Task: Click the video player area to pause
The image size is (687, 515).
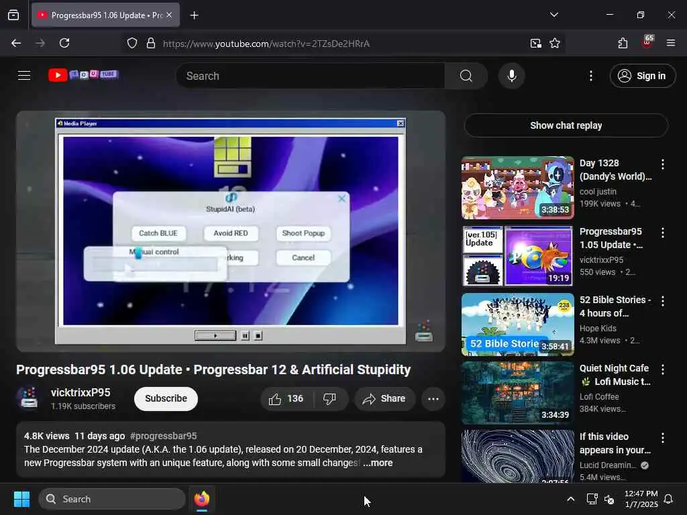Action: tap(231, 231)
